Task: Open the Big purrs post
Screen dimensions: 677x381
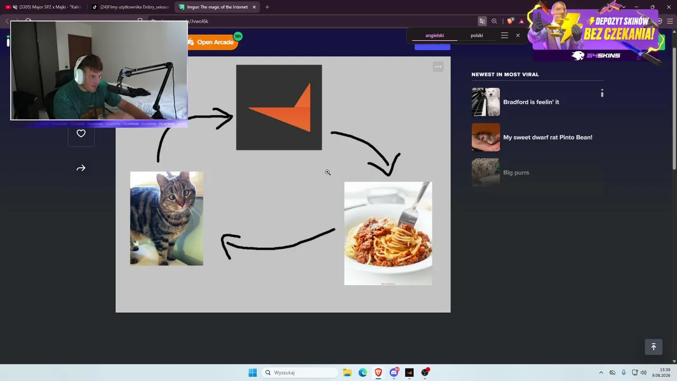Action: 516,173
